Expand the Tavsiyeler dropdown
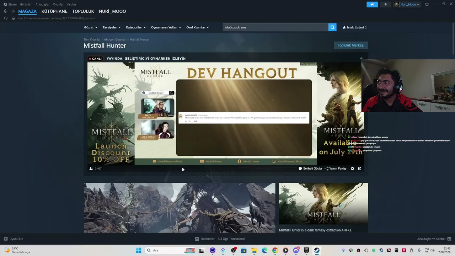455x256 pixels. pyautogui.click(x=112, y=27)
